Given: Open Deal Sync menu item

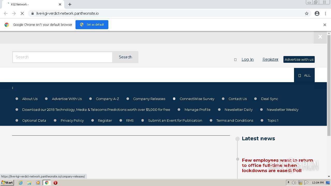Looking at the screenshot, I should (x=269, y=99).
